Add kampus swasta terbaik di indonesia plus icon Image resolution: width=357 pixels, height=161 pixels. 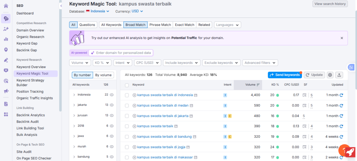pyautogui.click(x=134, y=95)
